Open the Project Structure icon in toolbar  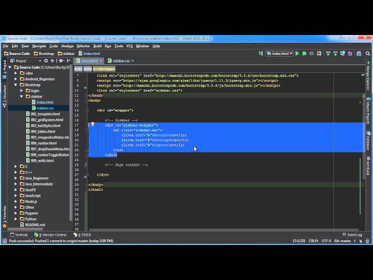pyautogui.click(x=359, y=54)
